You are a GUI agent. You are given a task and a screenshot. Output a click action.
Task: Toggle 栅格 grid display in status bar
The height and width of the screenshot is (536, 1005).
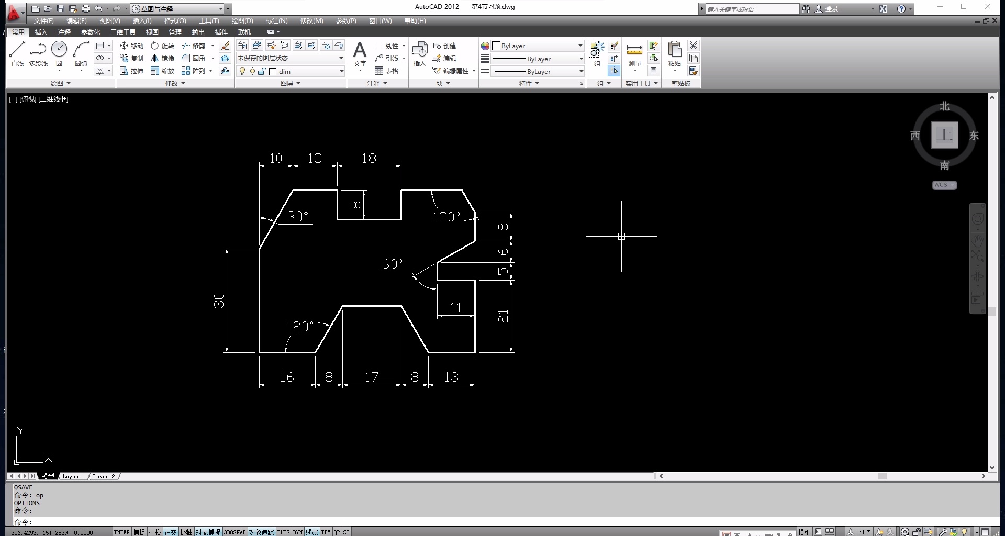154,532
